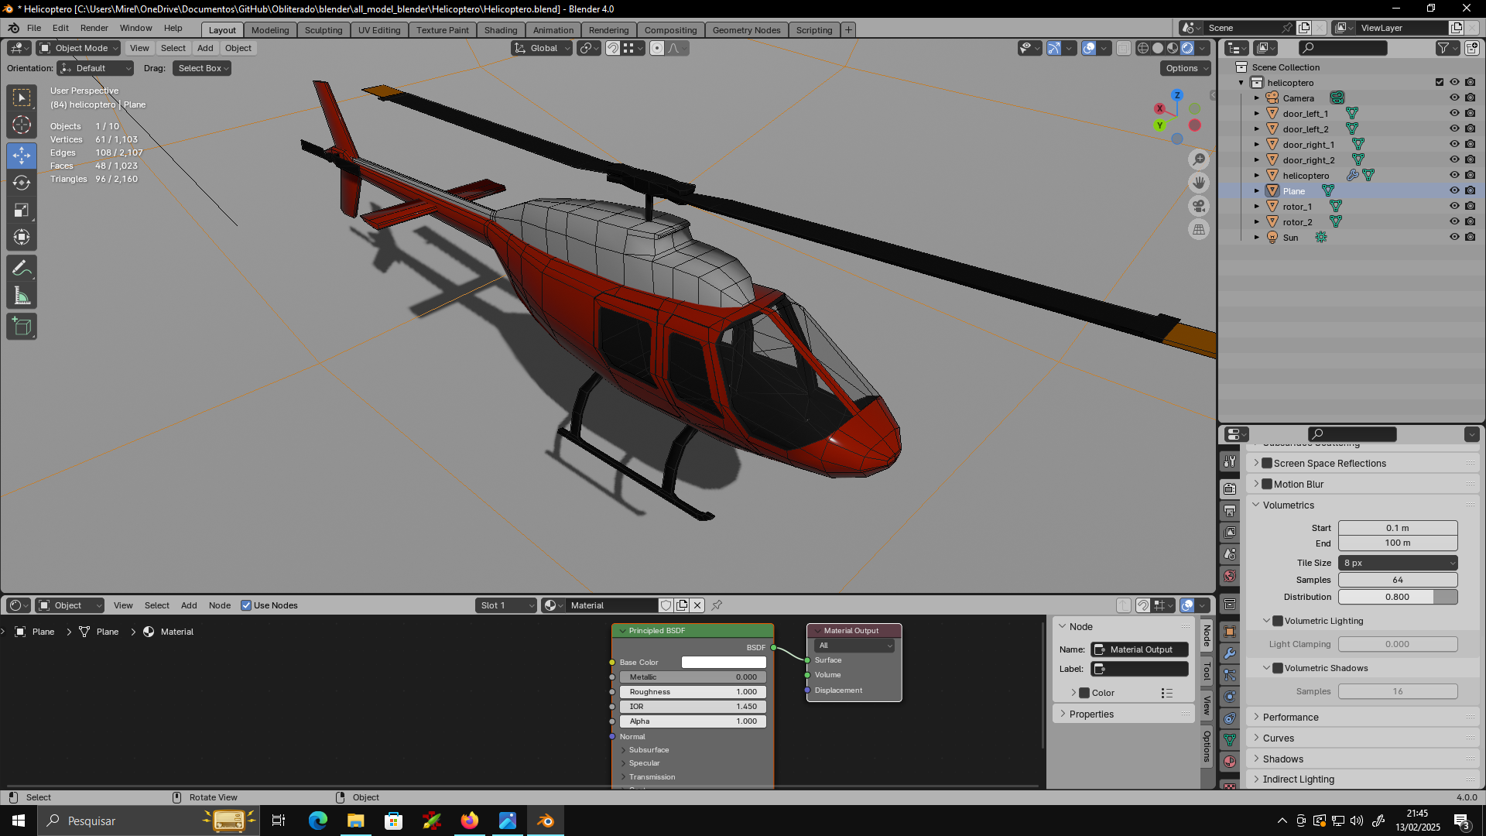Screen dimensions: 1486x836
Task: Switch to orthographic view using the grid icon
Action: pos(1199,230)
